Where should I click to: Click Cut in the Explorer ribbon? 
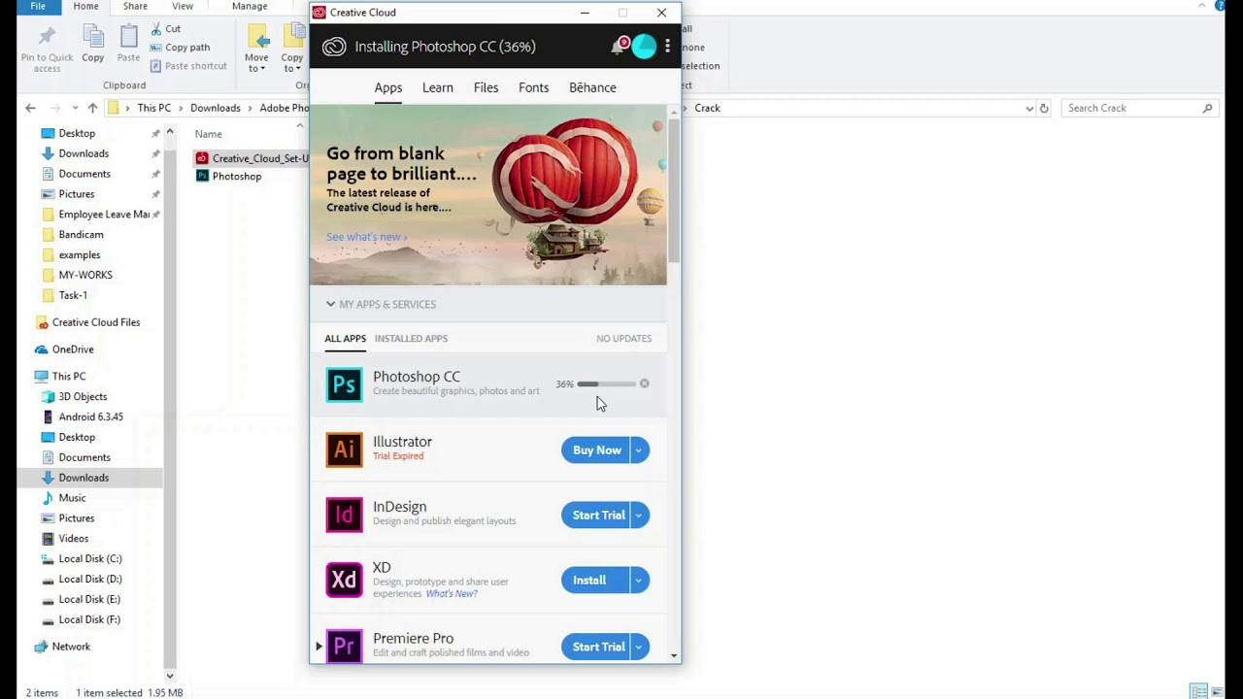point(165,29)
